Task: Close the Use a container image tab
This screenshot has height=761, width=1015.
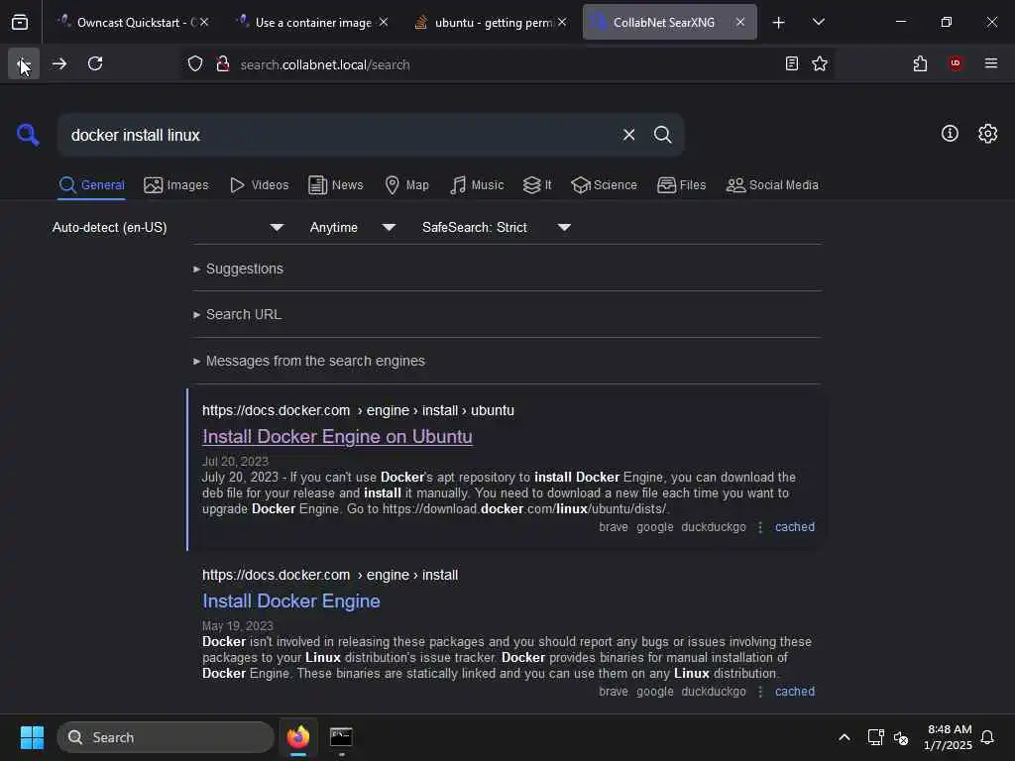Action: pos(384,22)
